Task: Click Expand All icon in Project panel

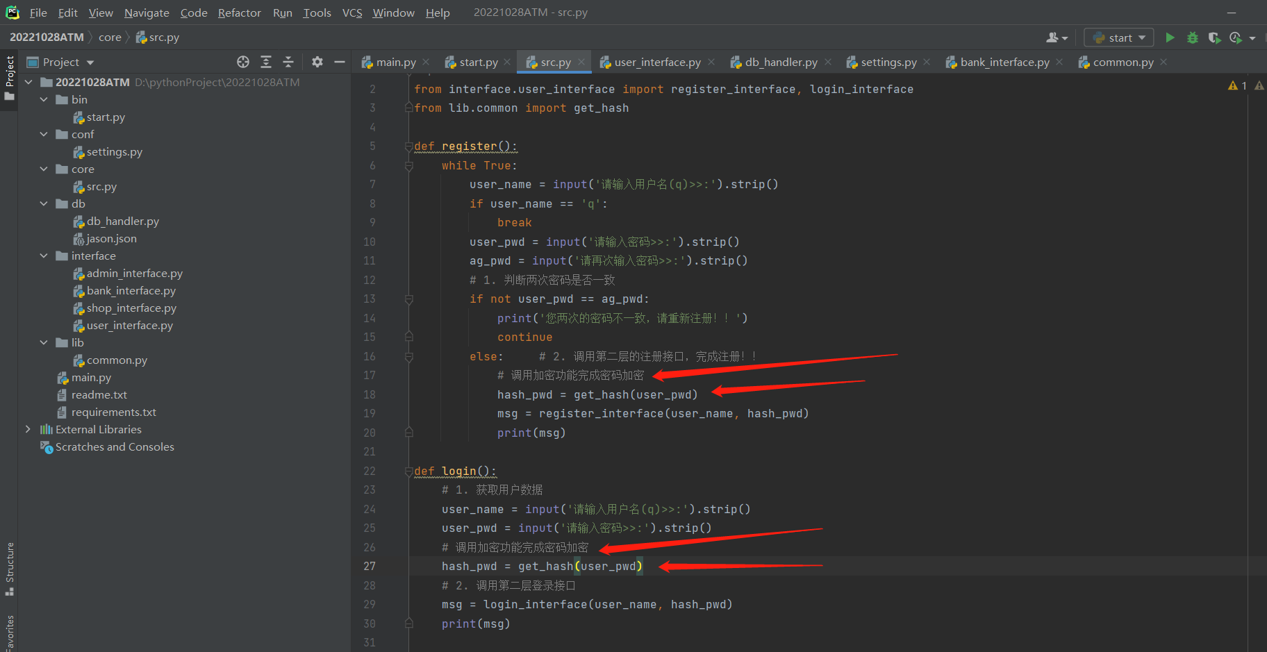Action: click(266, 62)
